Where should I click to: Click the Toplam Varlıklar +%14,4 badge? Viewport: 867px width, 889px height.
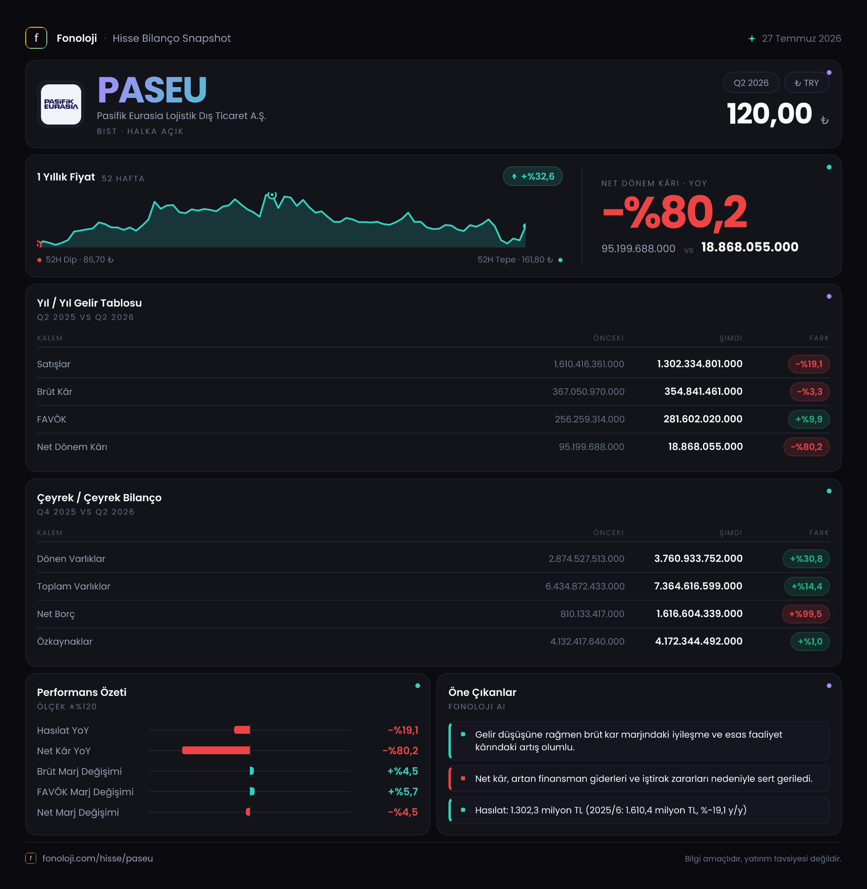click(807, 586)
